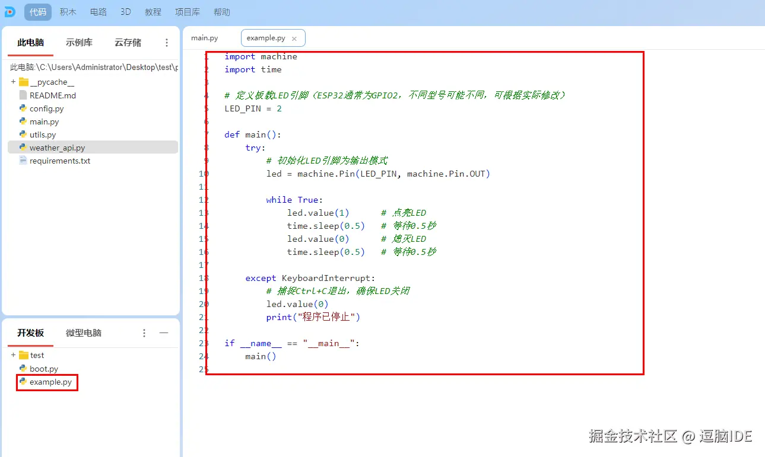Click the DouNao IDE logo icon
Image resolution: width=765 pixels, height=457 pixels.
pos(10,12)
